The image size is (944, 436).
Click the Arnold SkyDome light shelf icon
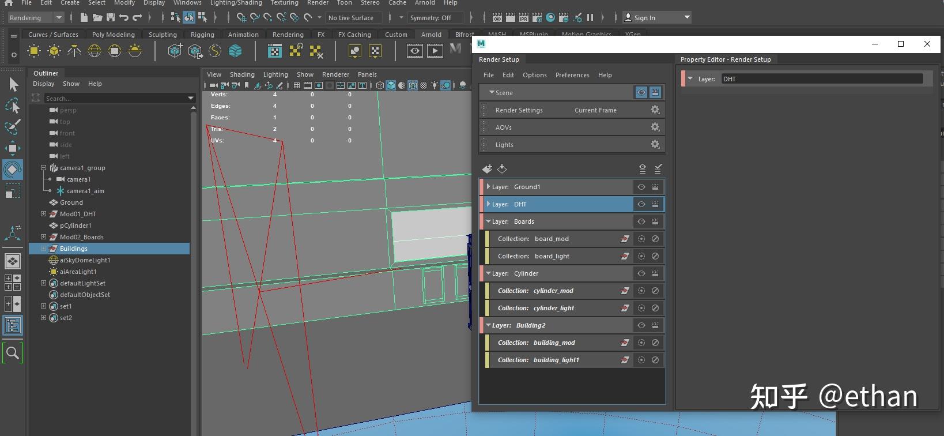click(95, 51)
